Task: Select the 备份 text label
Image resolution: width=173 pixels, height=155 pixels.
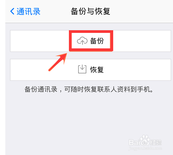Action: tap(97, 41)
